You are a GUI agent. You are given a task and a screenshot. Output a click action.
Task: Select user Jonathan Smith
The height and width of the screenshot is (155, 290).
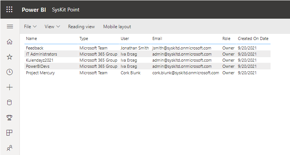(x=135, y=48)
